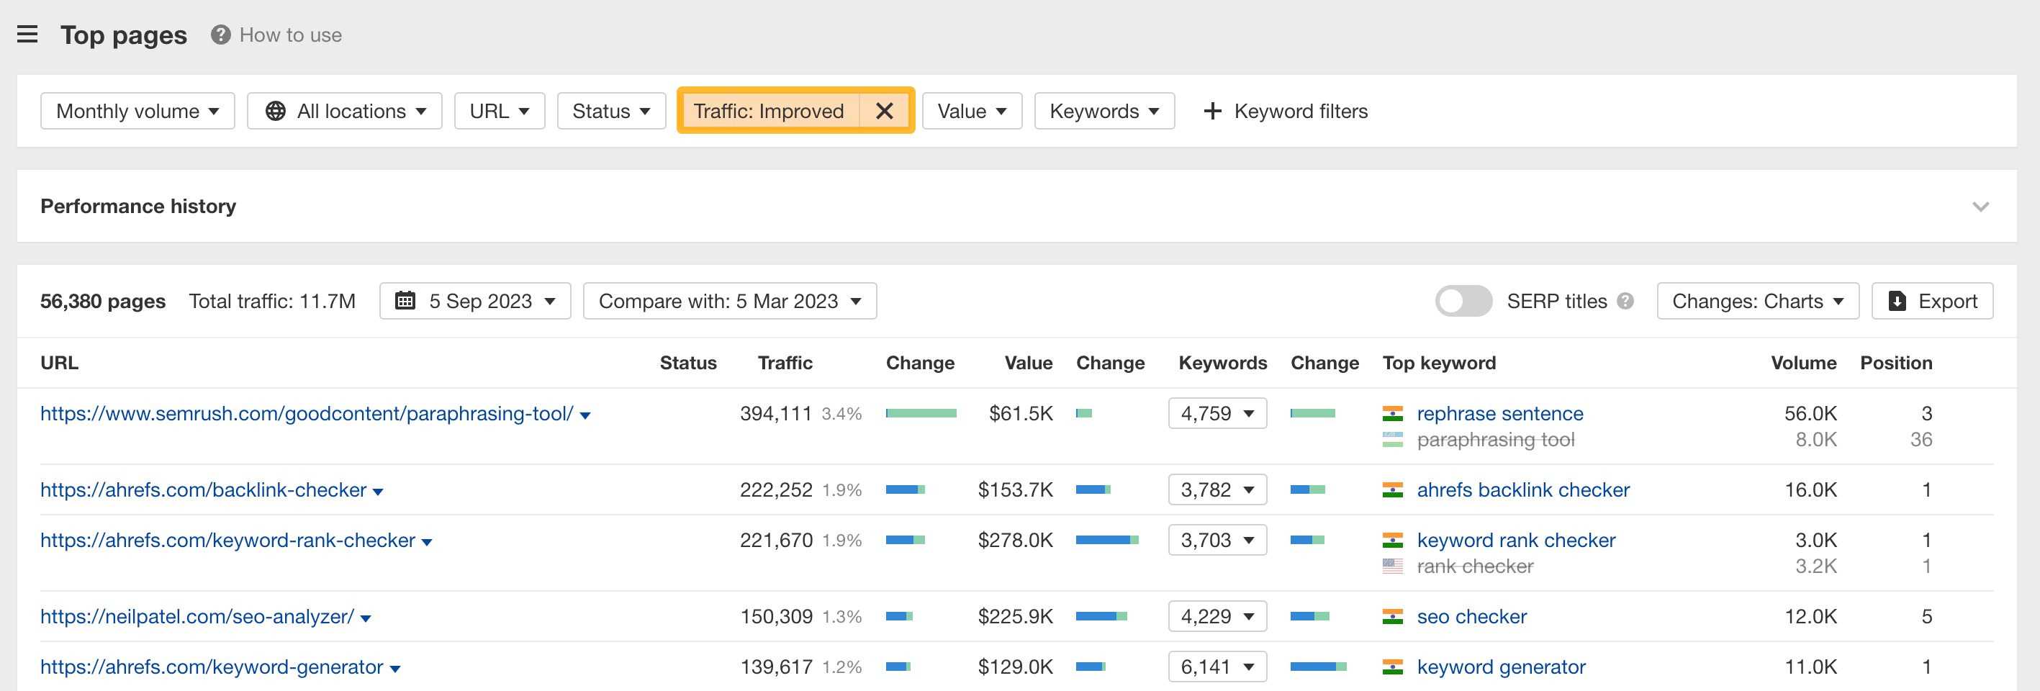Enable the SERP titles toggle
The image size is (2040, 691).
coord(1463,301)
